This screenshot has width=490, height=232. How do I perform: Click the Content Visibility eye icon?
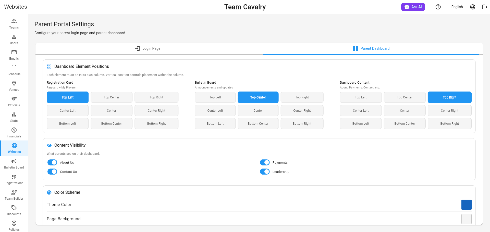click(x=49, y=145)
